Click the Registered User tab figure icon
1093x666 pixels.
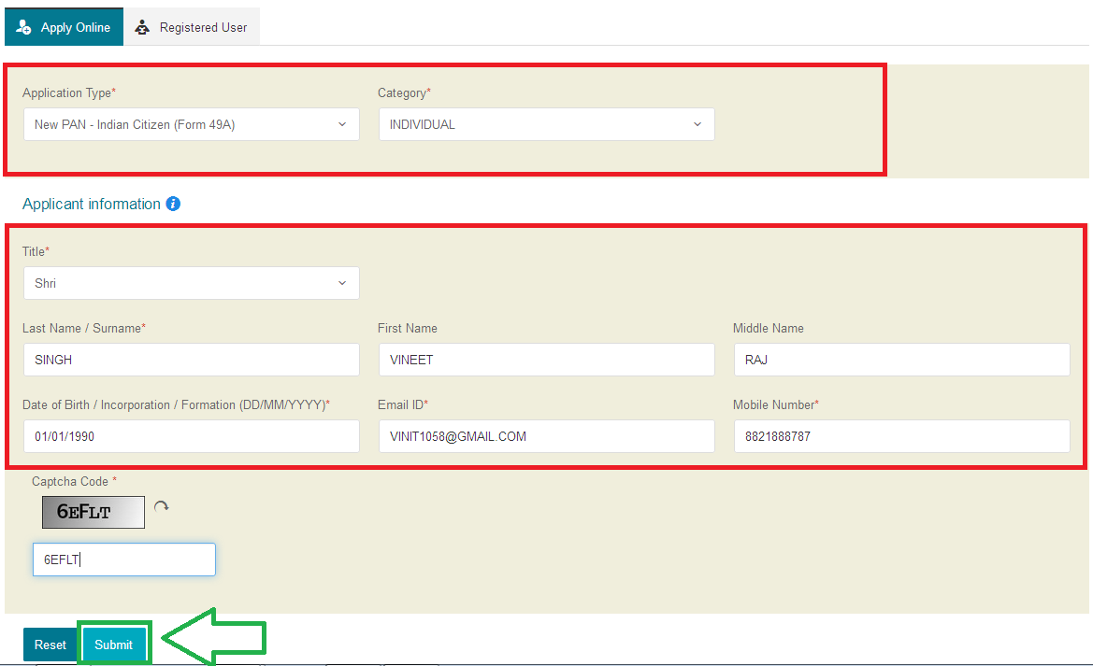(x=142, y=26)
